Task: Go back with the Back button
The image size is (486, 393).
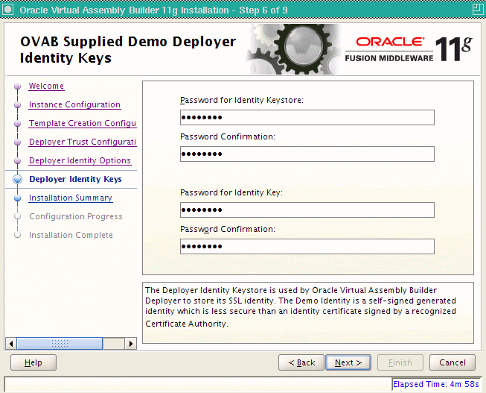Action: click(x=301, y=362)
